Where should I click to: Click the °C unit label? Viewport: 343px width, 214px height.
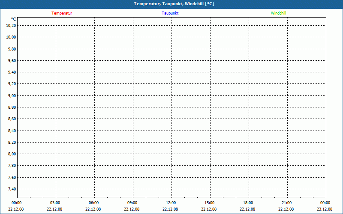(14, 19)
